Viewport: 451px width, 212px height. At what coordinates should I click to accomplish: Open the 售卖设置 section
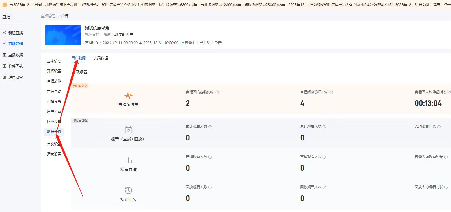54,144
